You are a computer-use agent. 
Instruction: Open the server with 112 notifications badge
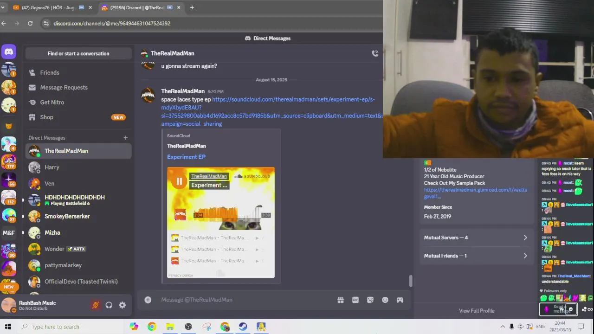point(9,197)
